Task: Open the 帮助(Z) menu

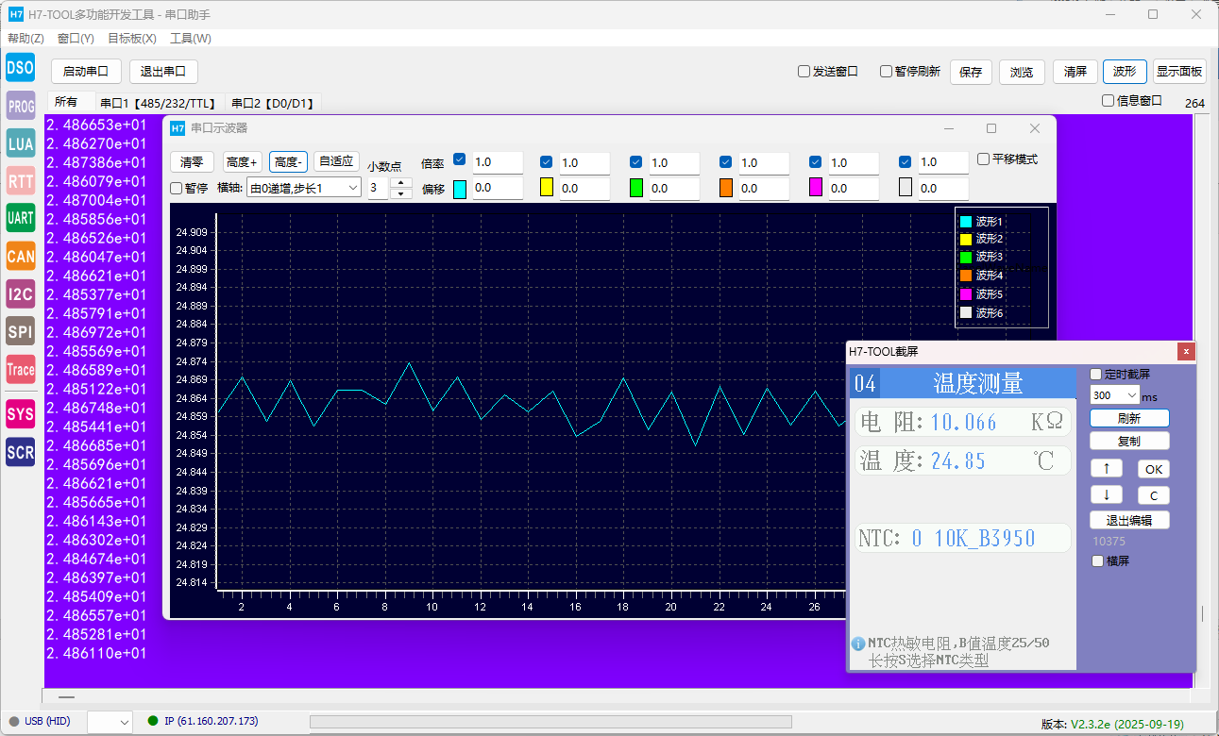Action: click(x=25, y=39)
